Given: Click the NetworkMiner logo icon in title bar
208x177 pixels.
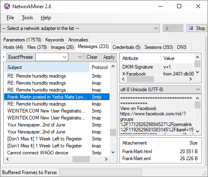Looking at the screenshot, I should 7,6.
